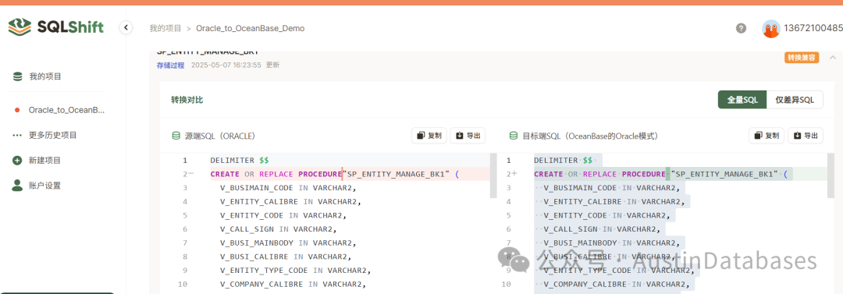Open 我的项目 in the sidebar
Image resolution: width=843 pixels, height=294 pixels.
[x=45, y=77]
